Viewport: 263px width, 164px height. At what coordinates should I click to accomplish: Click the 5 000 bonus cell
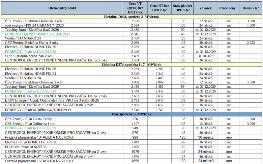coord(251,82)
